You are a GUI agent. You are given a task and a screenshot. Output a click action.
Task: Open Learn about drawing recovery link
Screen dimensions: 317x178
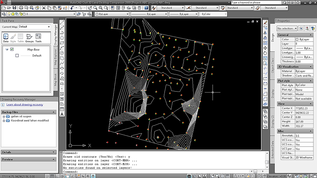pyautogui.click(x=25, y=105)
